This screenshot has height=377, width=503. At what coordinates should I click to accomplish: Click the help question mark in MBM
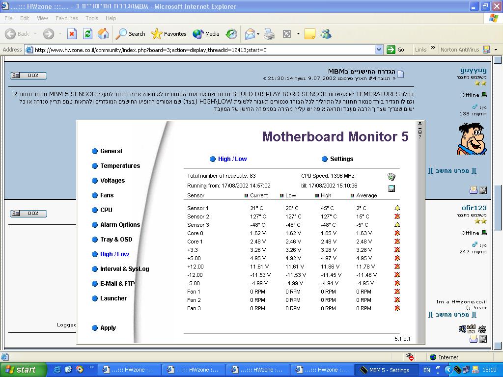pos(420,137)
